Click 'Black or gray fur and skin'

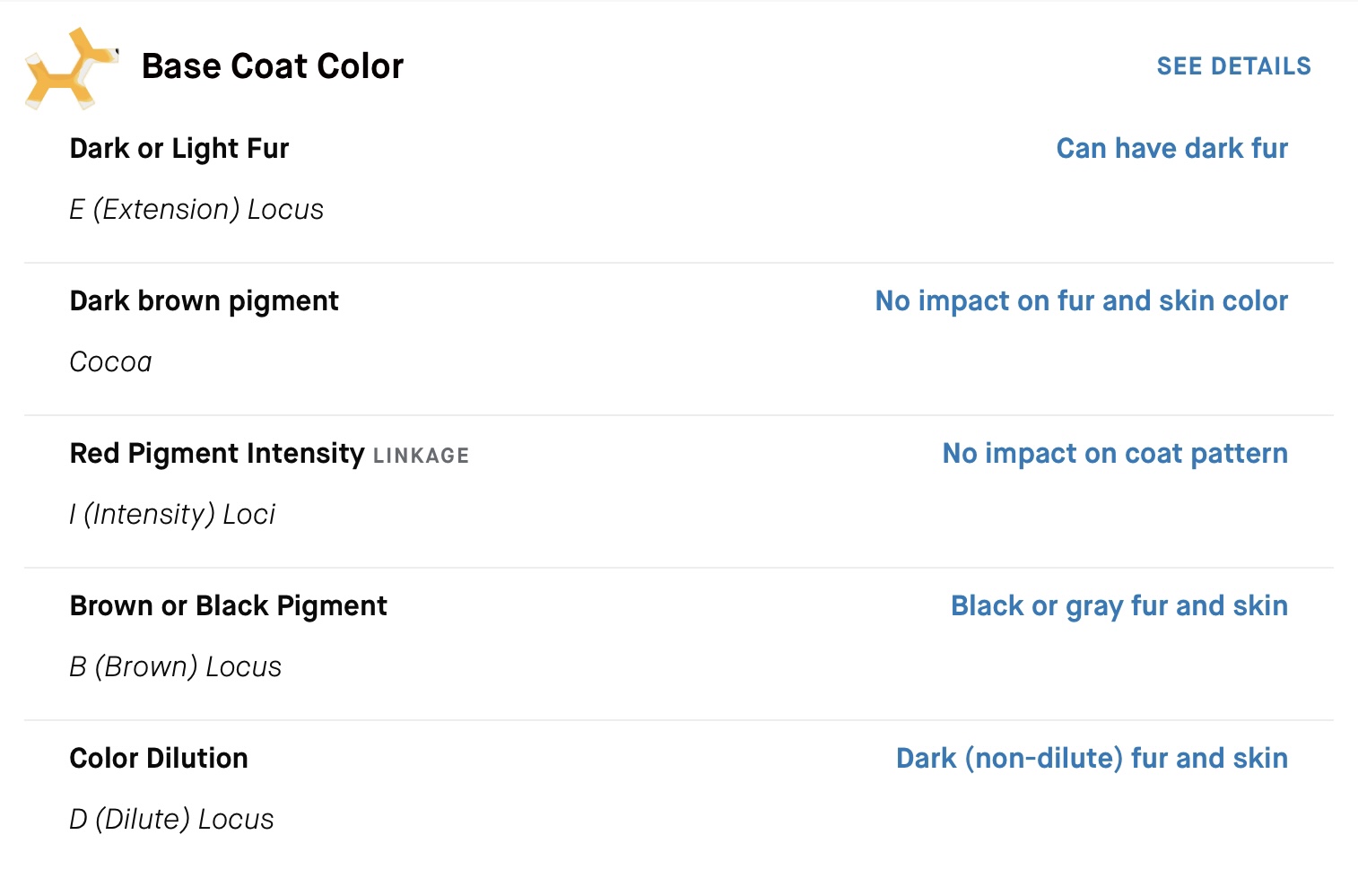pyautogui.click(x=1119, y=606)
